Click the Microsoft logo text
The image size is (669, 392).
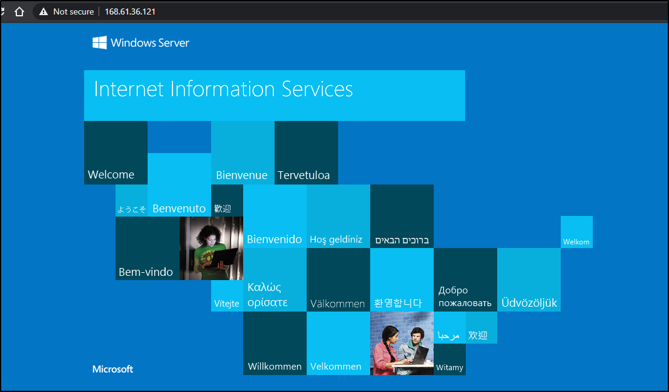click(x=113, y=370)
